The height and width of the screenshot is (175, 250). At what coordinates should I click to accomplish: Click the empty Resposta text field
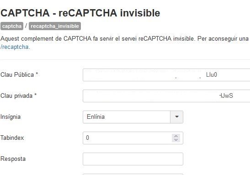(133, 159)
